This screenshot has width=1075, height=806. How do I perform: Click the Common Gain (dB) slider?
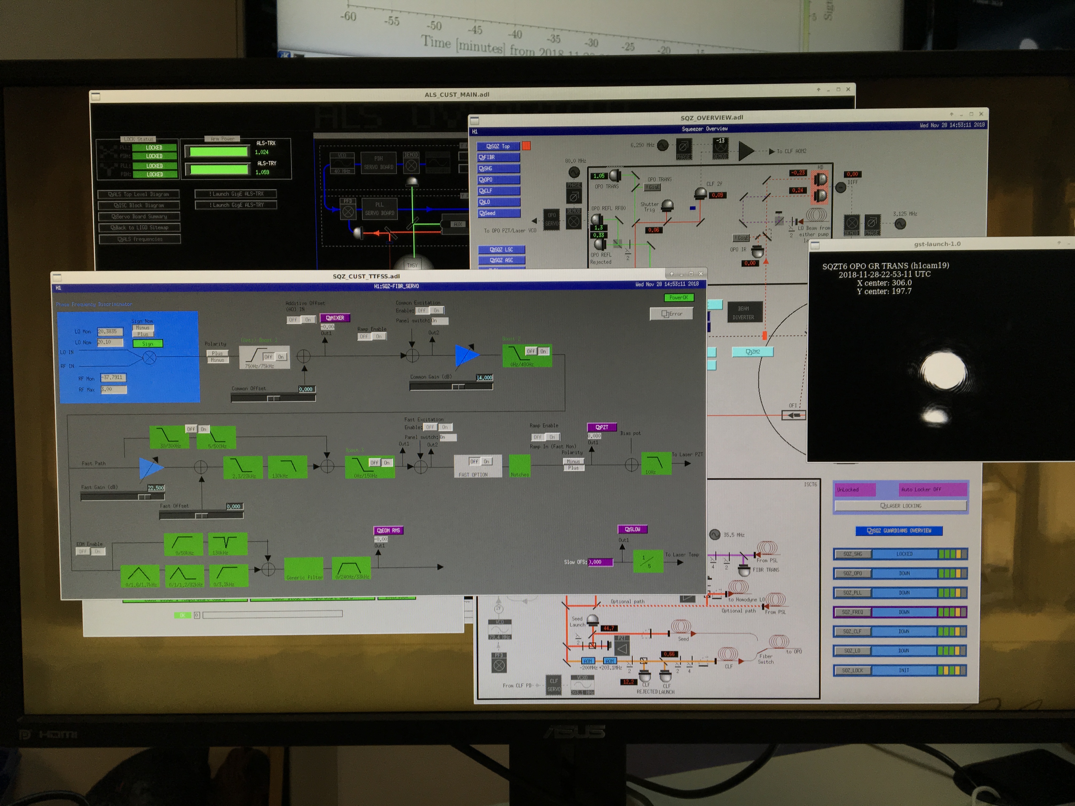tap(451, 387)
